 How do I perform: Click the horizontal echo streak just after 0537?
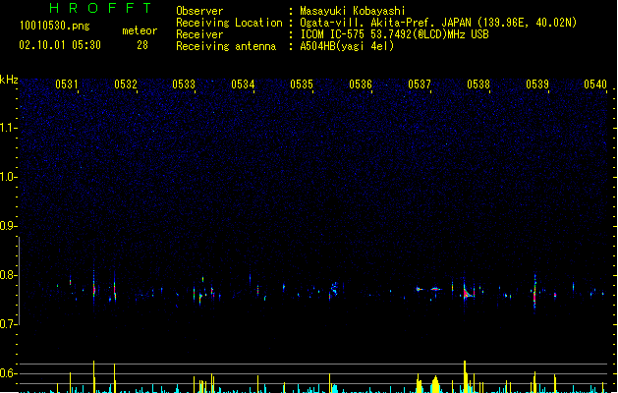click(435, 289)
